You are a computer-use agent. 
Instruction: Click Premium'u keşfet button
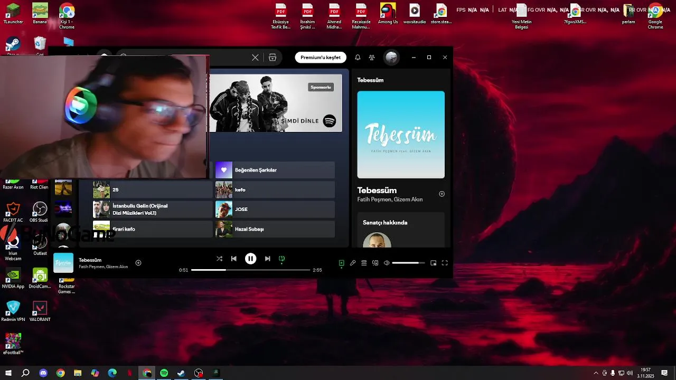pos(321,58)
